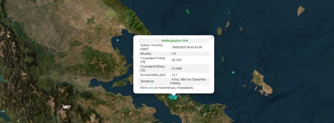Screen dimensions: 334x123
Task: Click the timestamp '19/05/2025 00:43:43.09'
Action: pyautogui.click(x=187, y=47)
